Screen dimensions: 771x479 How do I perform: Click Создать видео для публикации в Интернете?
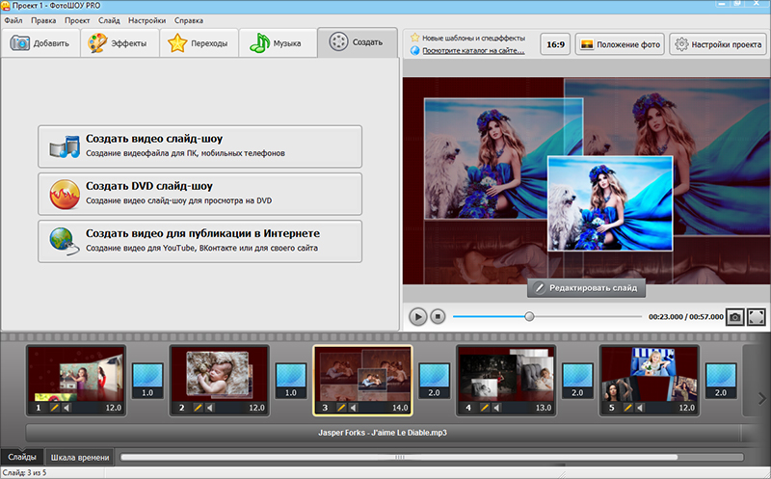(x=200, y=242)
